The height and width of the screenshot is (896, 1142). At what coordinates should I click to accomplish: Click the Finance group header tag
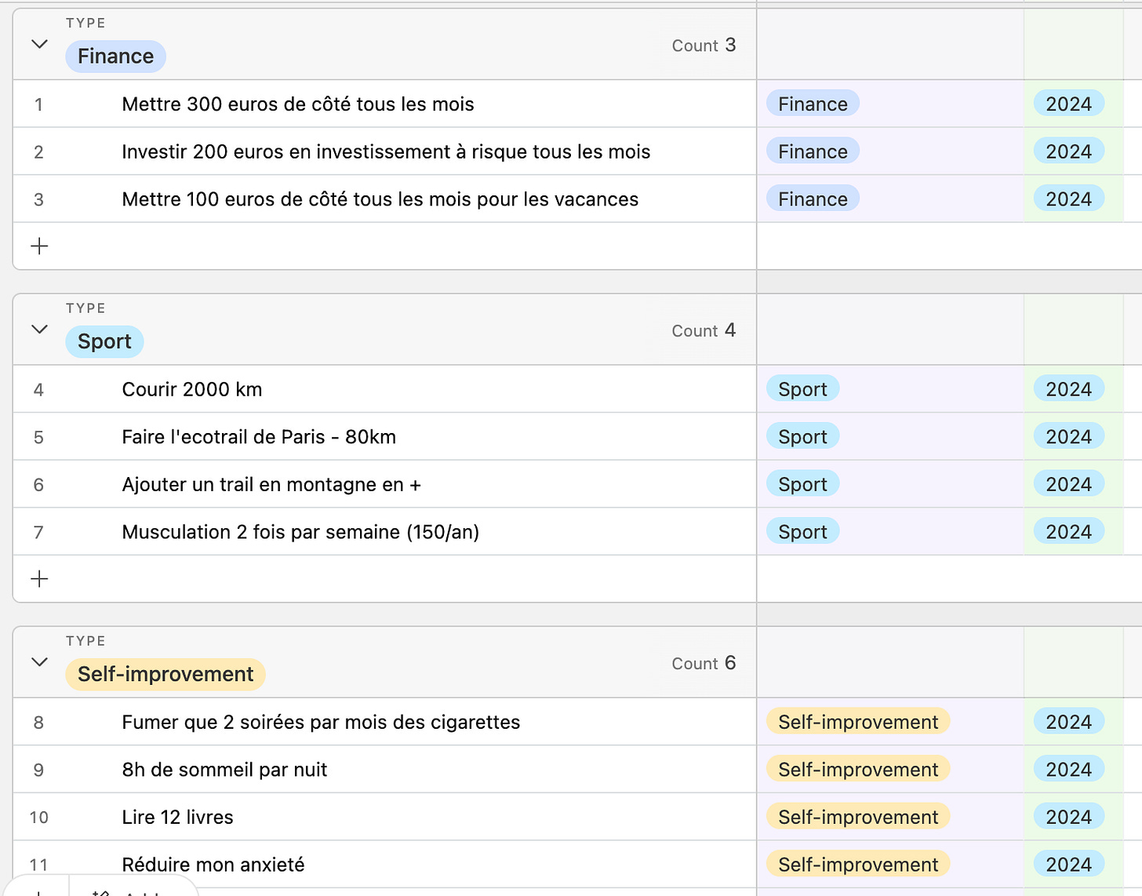115,56
